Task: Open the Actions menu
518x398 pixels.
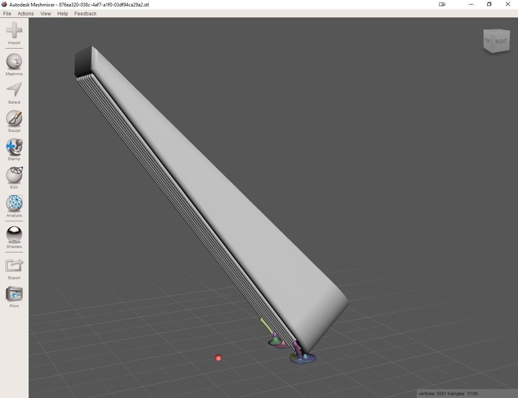Action: click(x=25, y=13)
